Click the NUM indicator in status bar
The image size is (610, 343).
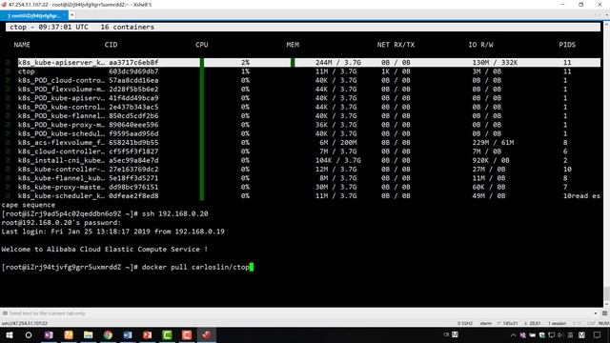(x=603, y=323)
